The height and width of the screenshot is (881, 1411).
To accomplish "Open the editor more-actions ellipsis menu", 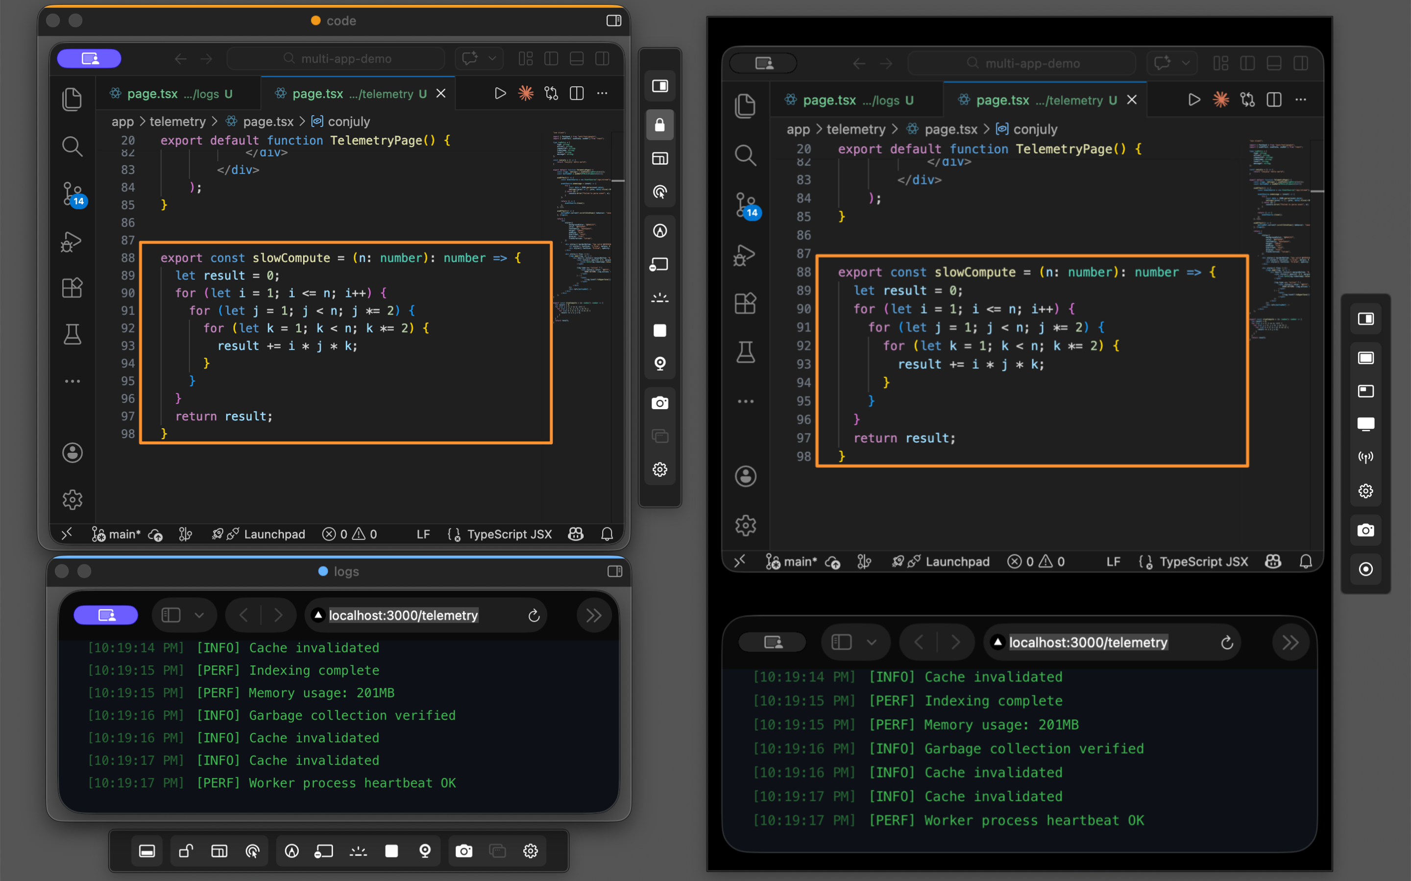I will (x=602, y=93).
